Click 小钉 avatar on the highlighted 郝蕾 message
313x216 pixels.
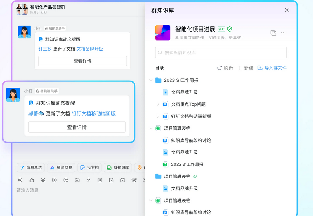click(13, 95)
